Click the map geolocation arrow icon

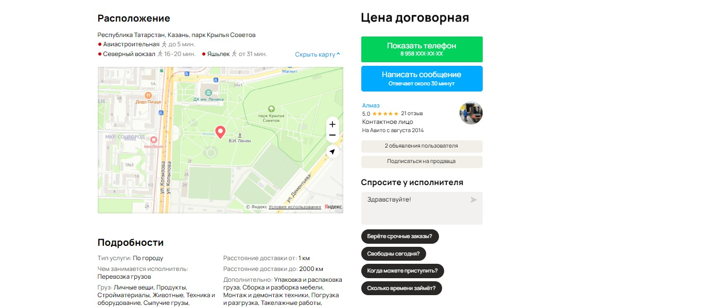coord(332,152)
